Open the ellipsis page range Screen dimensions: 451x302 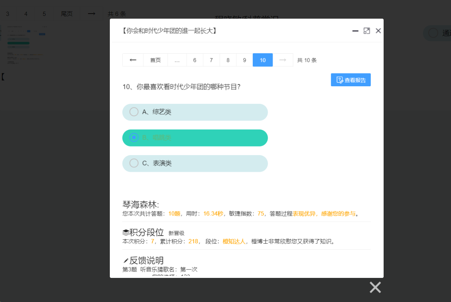click(177, 60)
